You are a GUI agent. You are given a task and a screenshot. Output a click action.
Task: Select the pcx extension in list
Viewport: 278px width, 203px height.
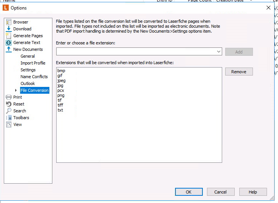[x=61, y=91]
